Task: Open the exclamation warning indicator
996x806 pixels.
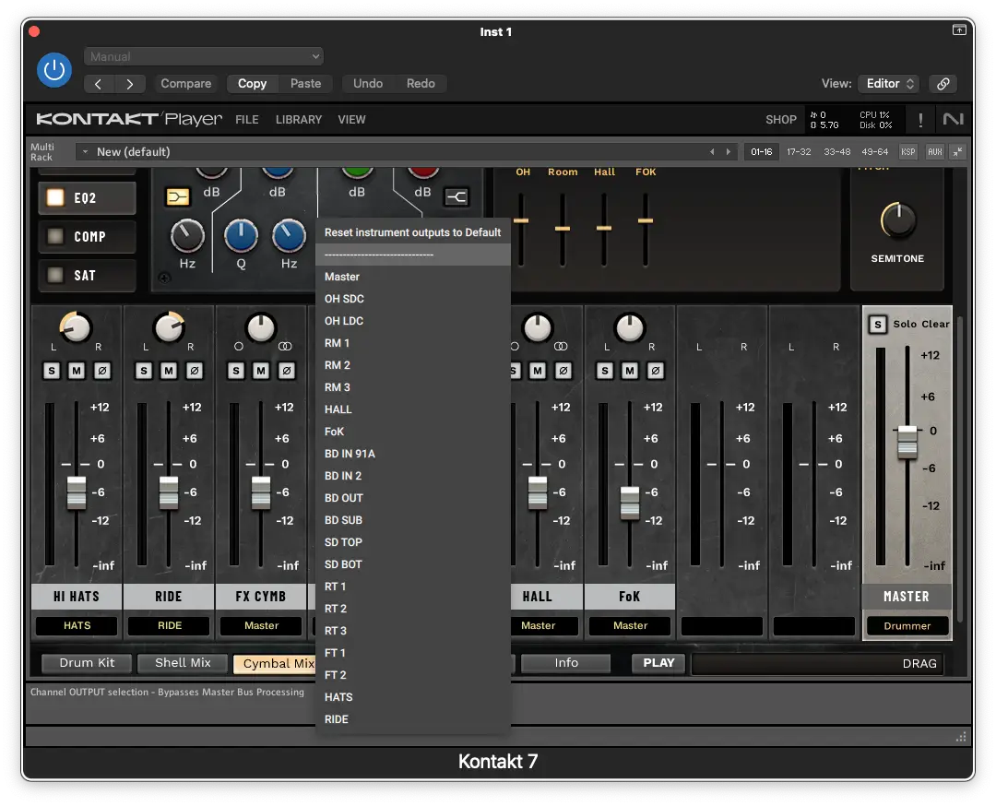Action: [920, 119]
